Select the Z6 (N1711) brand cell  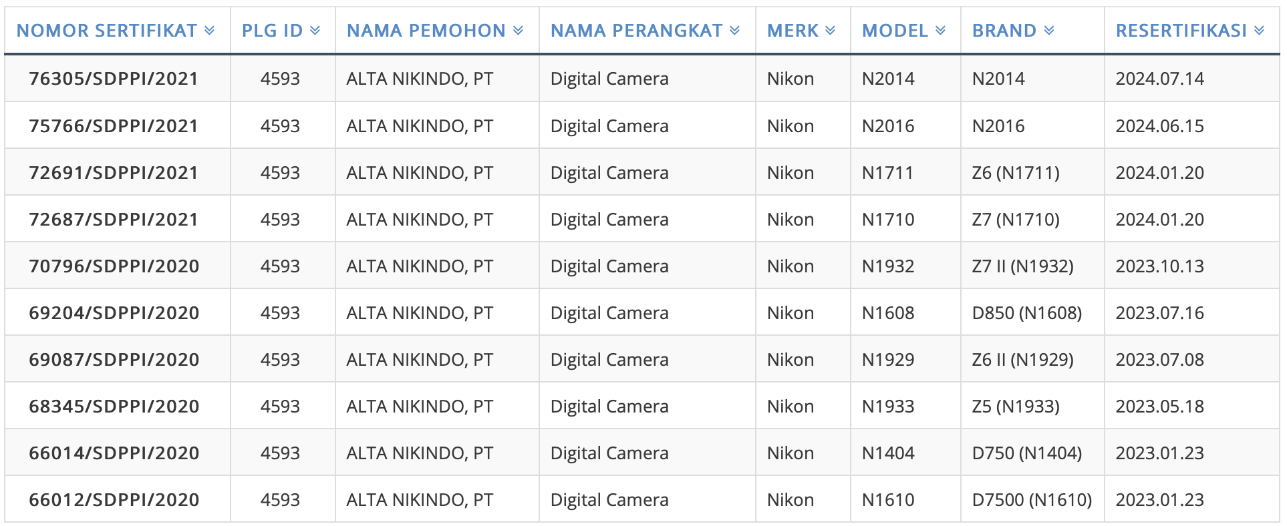point(1015,173)
